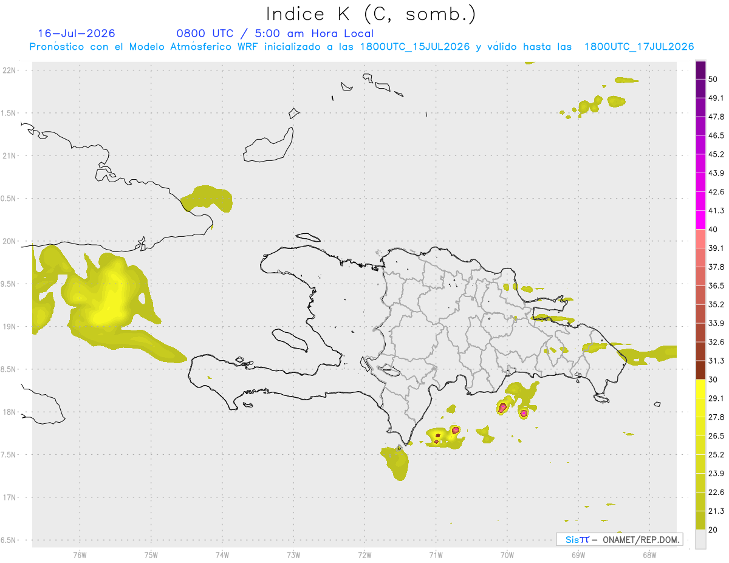This screenshot has height=563, width=729.
Task: Click longitude axis label "75W"
Action: (151, 554)
